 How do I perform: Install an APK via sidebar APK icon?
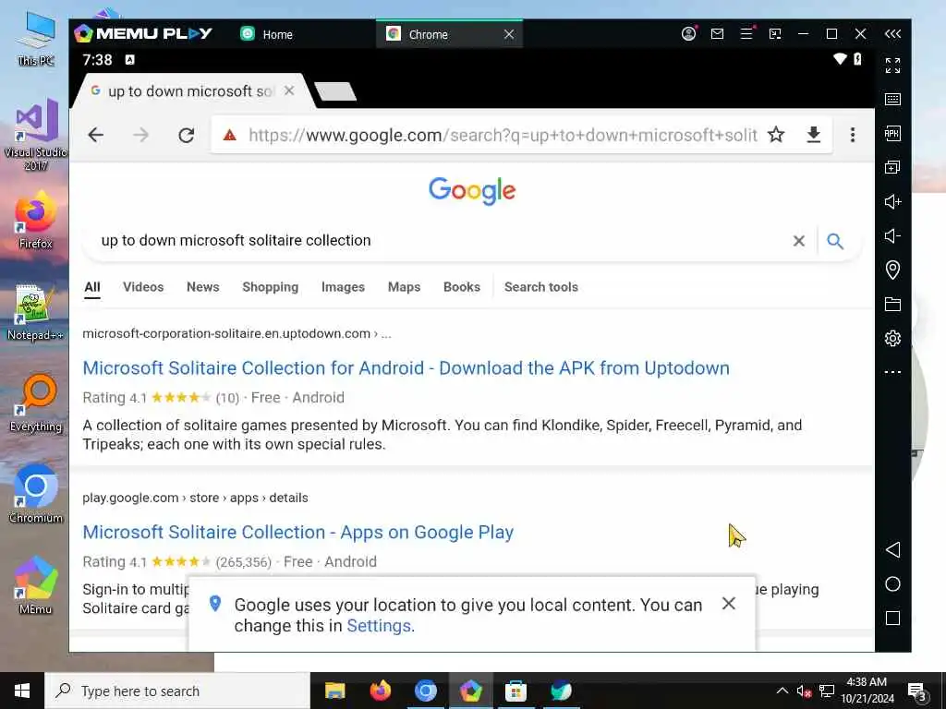point(893,133)
